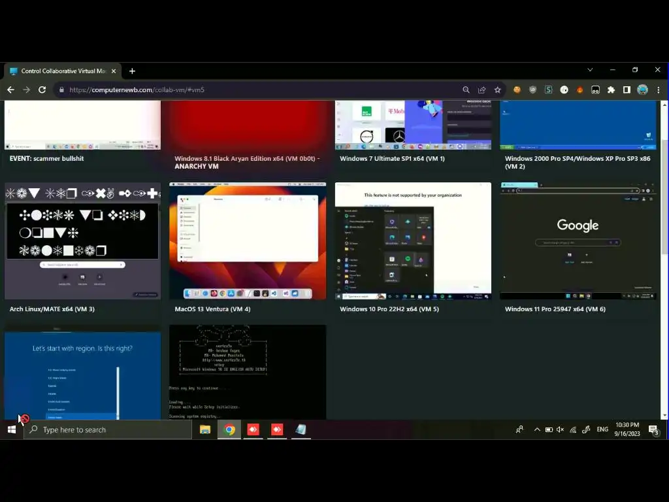Open the network Wi-Fi tray icon

click(573, 430)
